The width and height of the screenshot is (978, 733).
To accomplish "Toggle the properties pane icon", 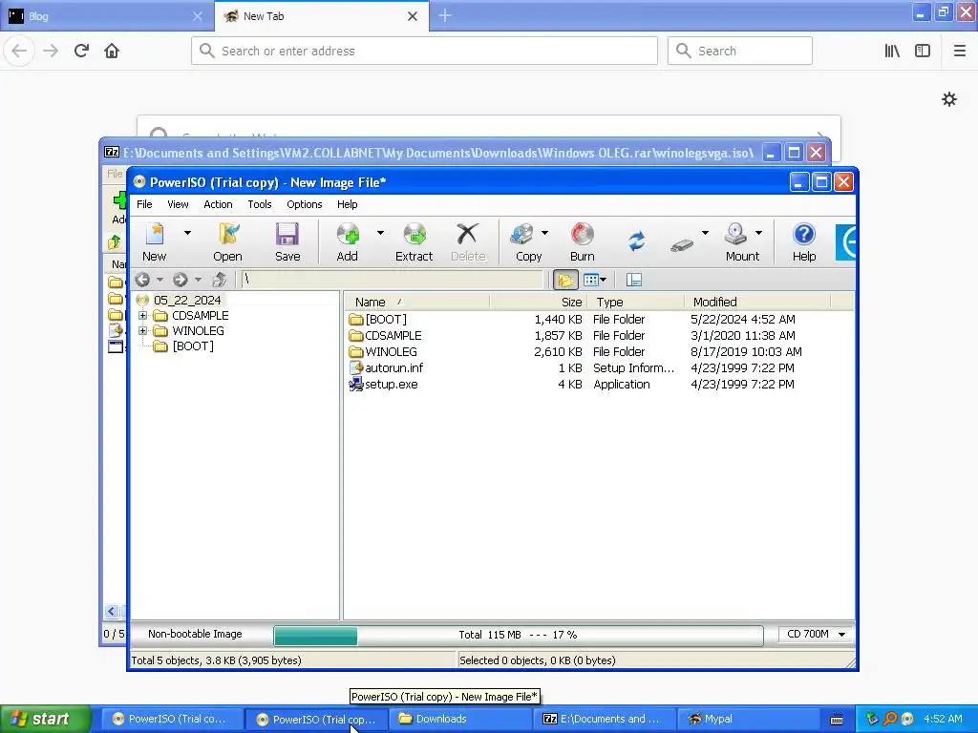I will pos(634,280).
